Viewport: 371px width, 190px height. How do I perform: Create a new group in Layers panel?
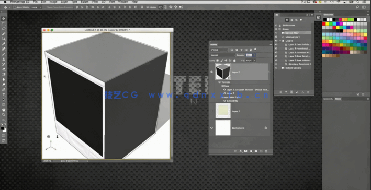pyautogui.click(x=256, y=151)
